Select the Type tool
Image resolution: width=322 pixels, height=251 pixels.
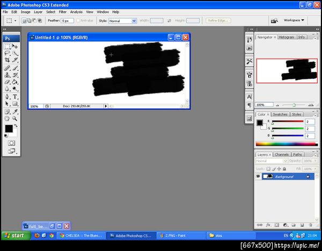pos(15,97)
